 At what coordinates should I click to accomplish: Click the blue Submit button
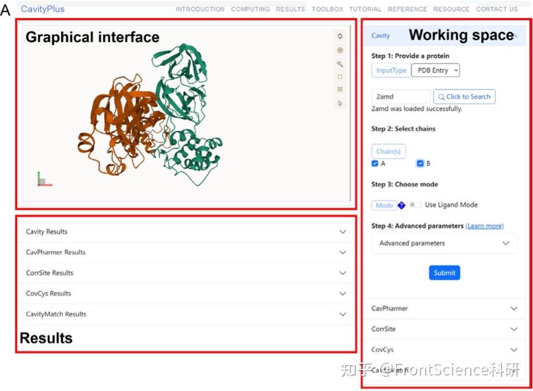pyautogui.click(x=444, y=273)
